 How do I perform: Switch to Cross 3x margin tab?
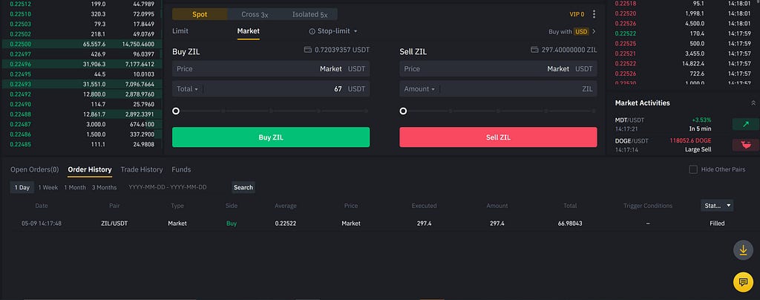[x=255, y=15]
